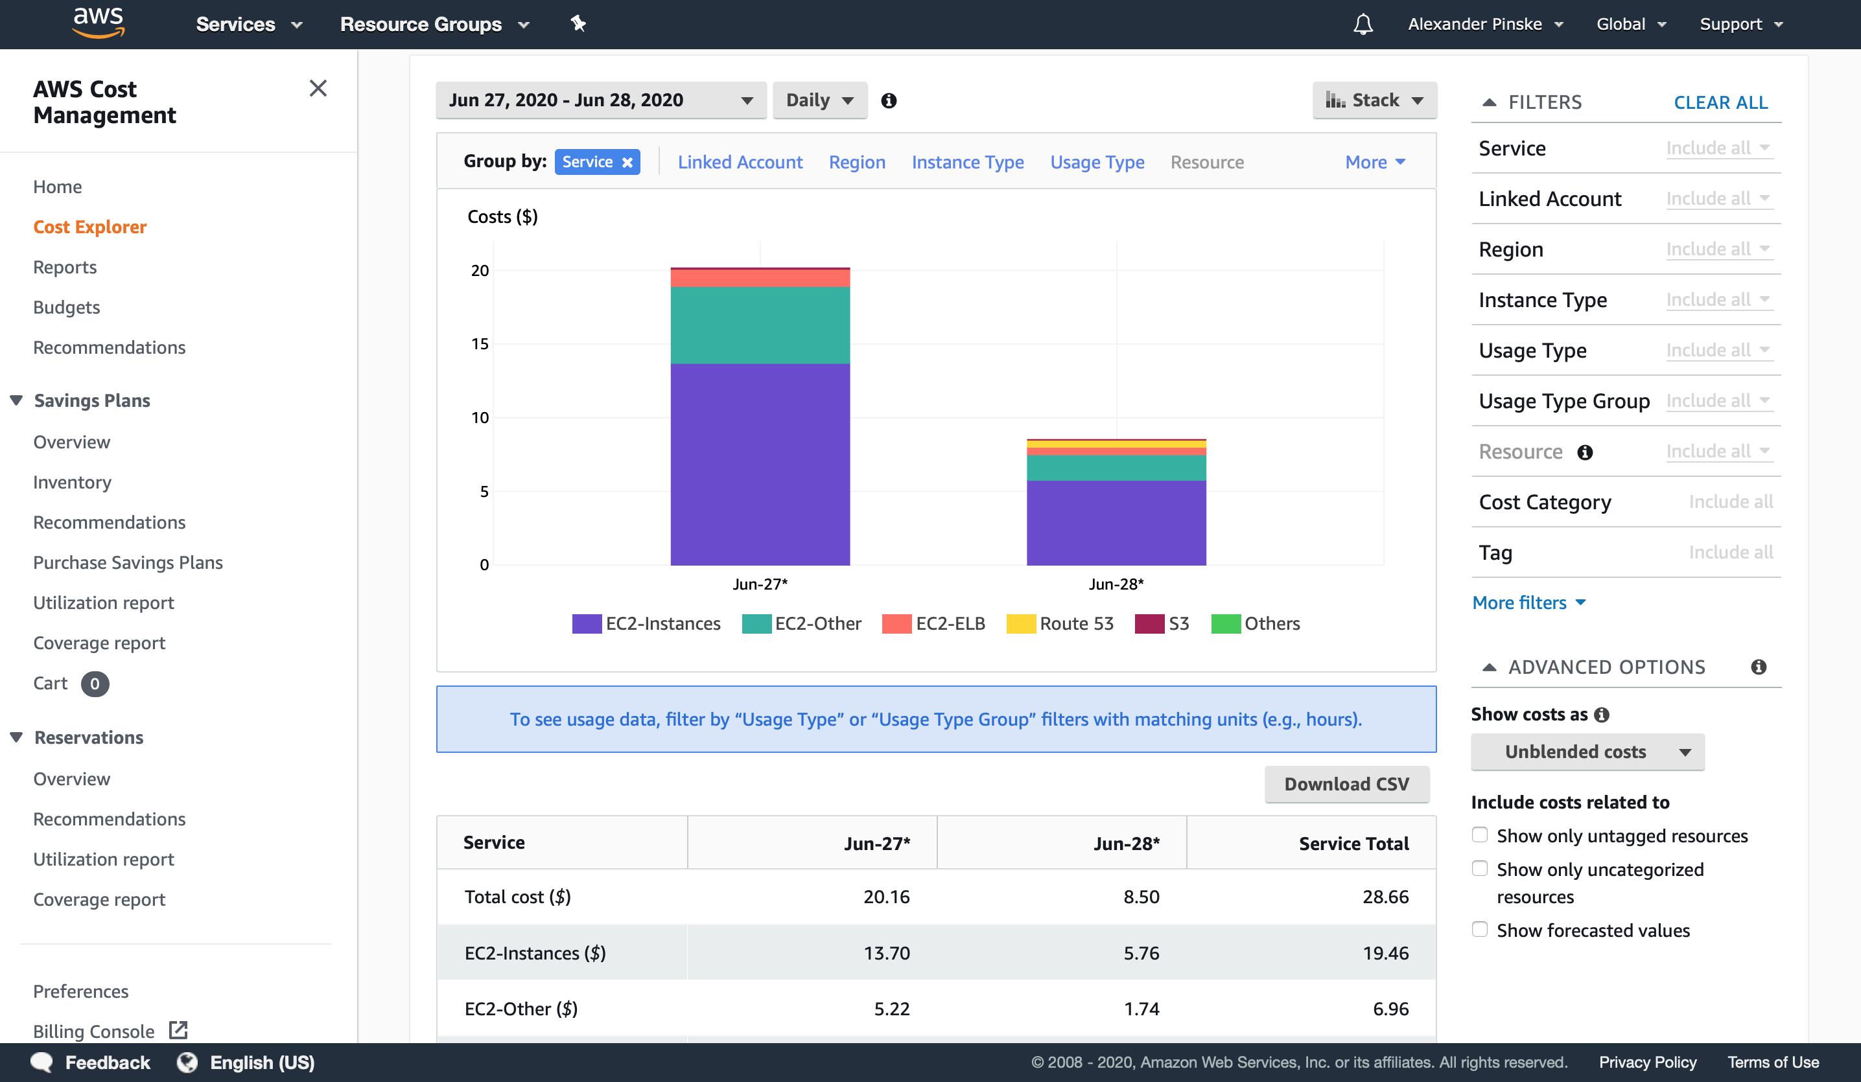Image resolution: width=1861 pixels, height=1082 pixels.
Task: Click the EC2-Instances ($) table row label
Action: [x=535, y=953]
